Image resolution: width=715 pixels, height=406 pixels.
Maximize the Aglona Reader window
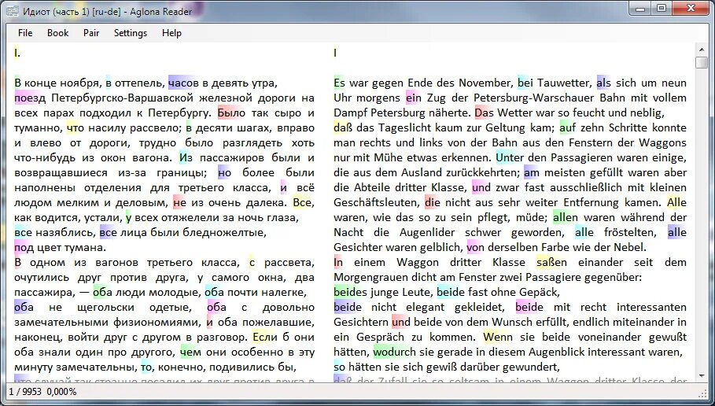pyautogui.click(x=662, y=8)
